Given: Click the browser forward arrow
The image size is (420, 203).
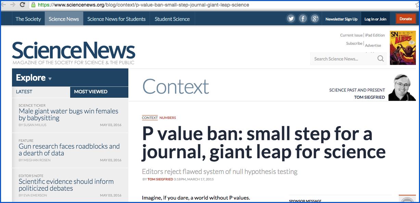Looking at the screenshot, I should point(13,5).
